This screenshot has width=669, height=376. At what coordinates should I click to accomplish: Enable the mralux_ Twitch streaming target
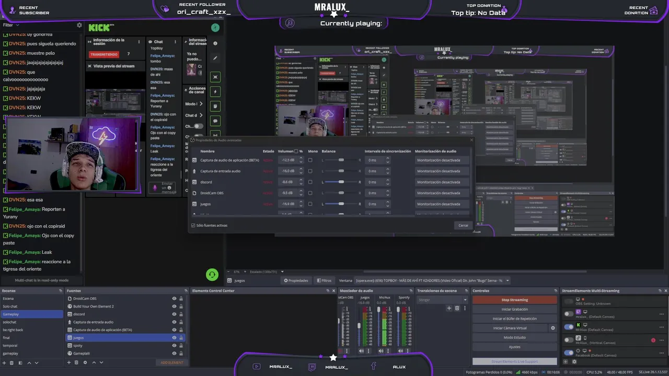(x=569, y=314)
